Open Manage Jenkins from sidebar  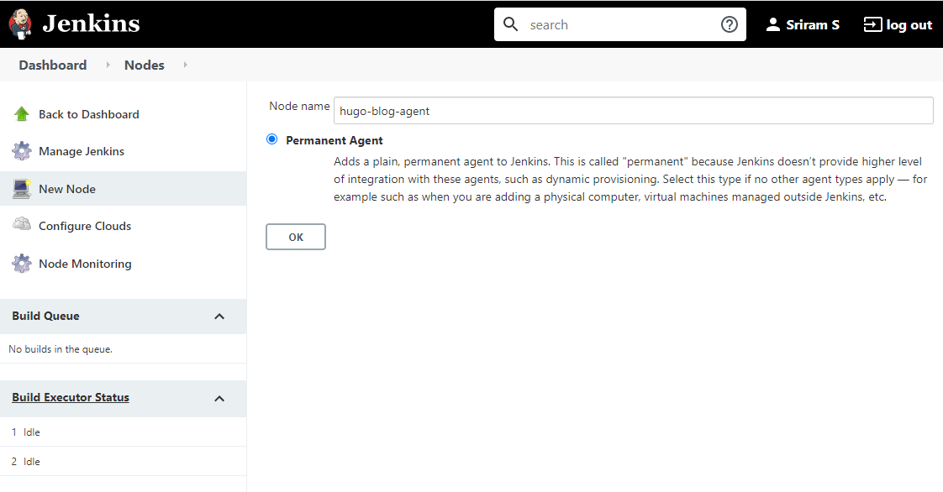(82, 151)
